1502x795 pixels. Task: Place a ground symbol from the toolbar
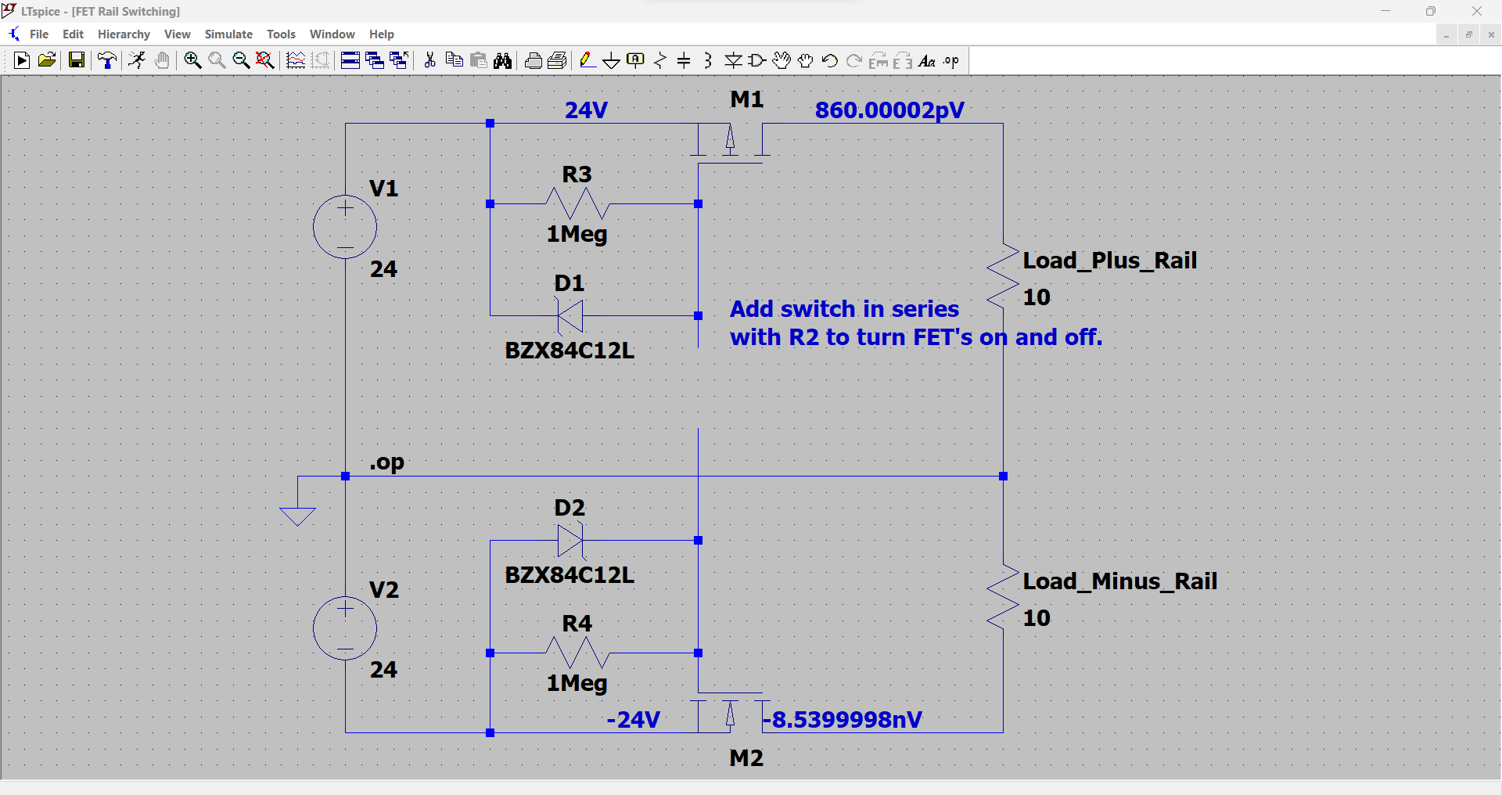[612, 61]
